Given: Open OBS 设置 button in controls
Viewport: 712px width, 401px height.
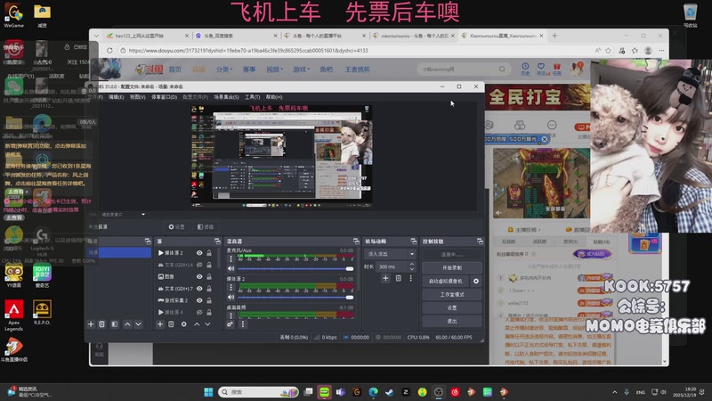Looking at the screenshot, I should tap(452, 307).
